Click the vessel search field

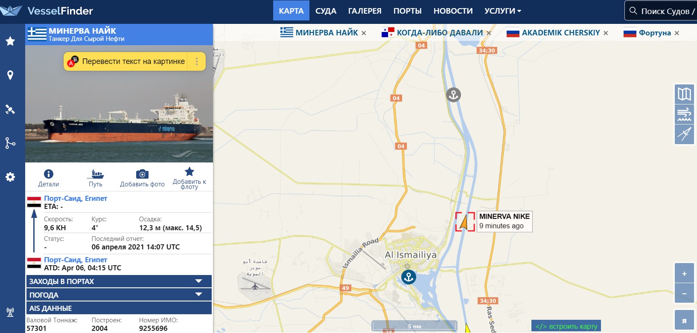tap(661, 11)
